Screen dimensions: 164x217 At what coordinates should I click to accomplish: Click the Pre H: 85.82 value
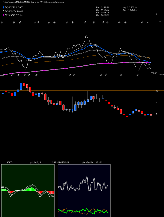point(102,10)
